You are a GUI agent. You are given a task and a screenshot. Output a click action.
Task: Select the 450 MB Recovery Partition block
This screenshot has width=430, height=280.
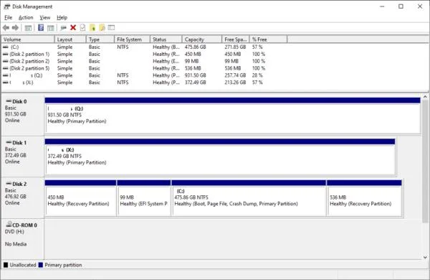80,198
